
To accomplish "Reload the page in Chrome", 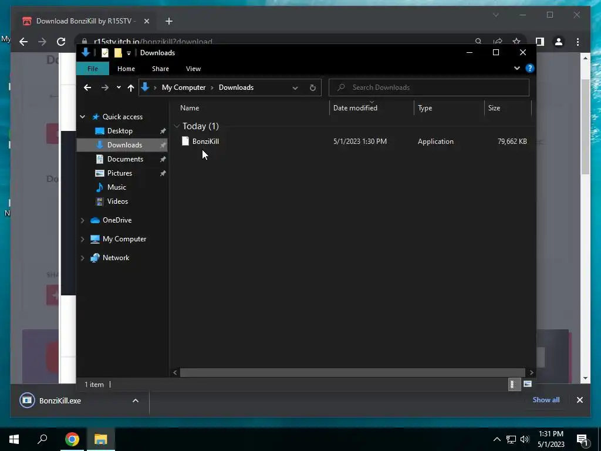I will [x=61, y=42].
